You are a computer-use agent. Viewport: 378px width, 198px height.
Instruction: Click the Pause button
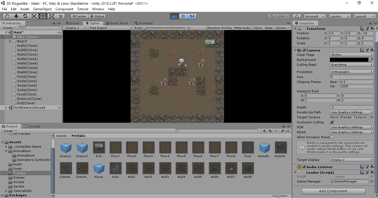183,16
